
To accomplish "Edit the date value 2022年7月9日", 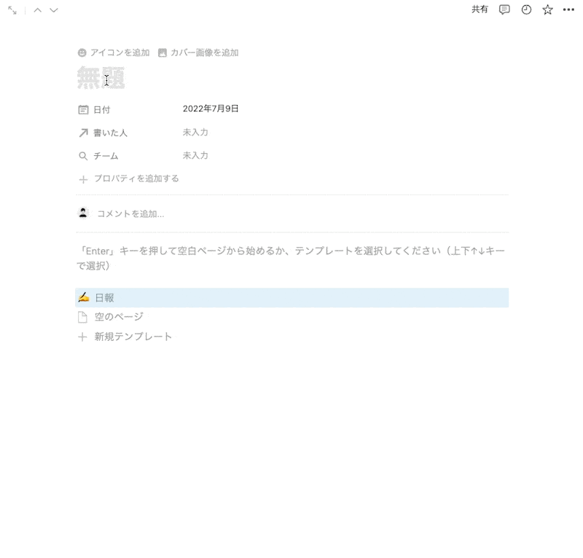I will 211,109.
